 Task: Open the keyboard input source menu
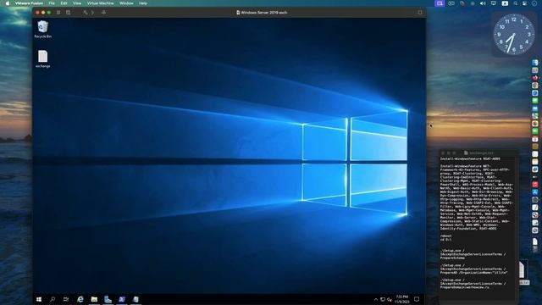click(x=505, y=3)
